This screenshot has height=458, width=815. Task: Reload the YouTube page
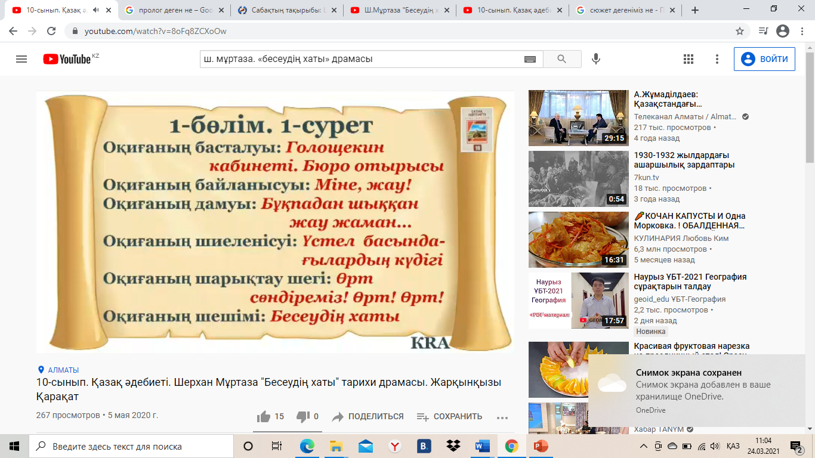51,31
